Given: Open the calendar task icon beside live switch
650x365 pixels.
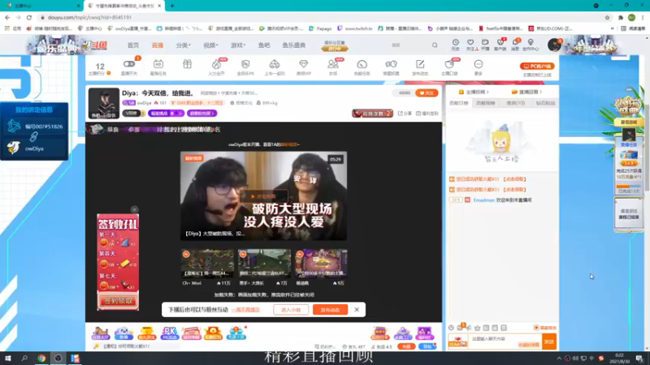Looking at the screenshot, I should (x=158, y=64).
